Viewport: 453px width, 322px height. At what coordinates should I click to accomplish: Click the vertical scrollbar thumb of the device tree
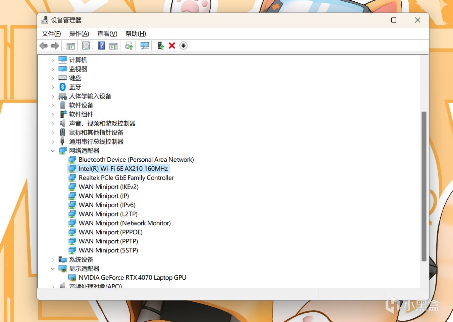pos(424,186)
